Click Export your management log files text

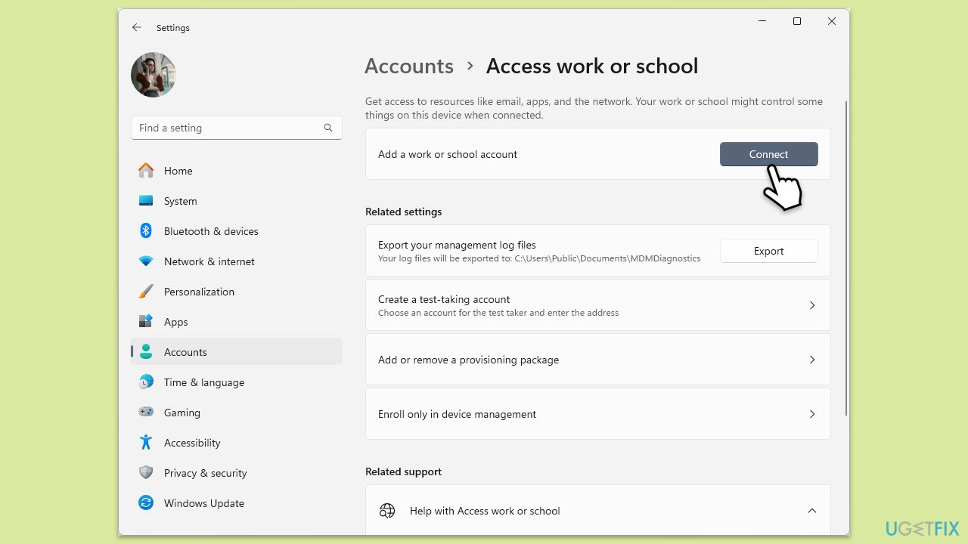(457, 245)
